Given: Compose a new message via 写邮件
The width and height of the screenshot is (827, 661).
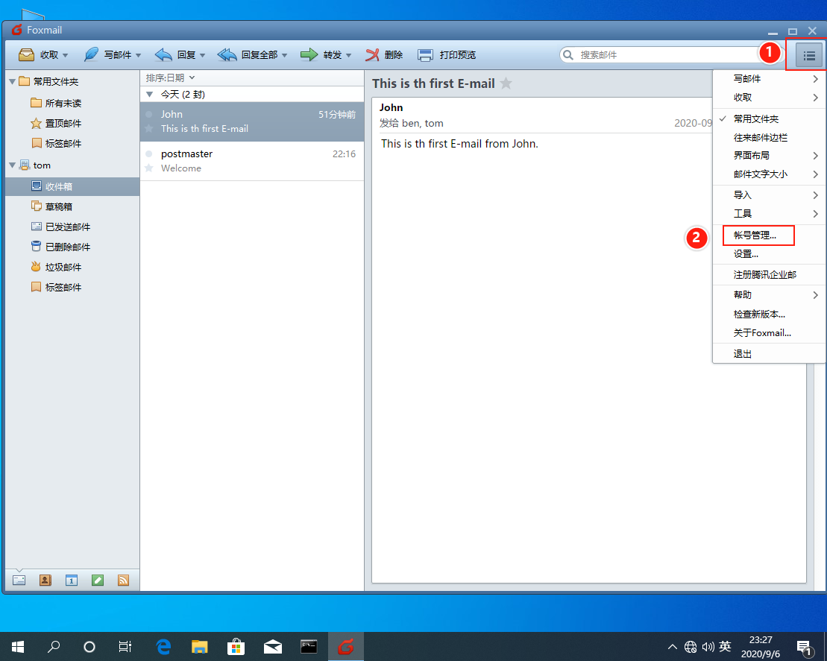Looking at the screenshot, I should coord(108,54).
